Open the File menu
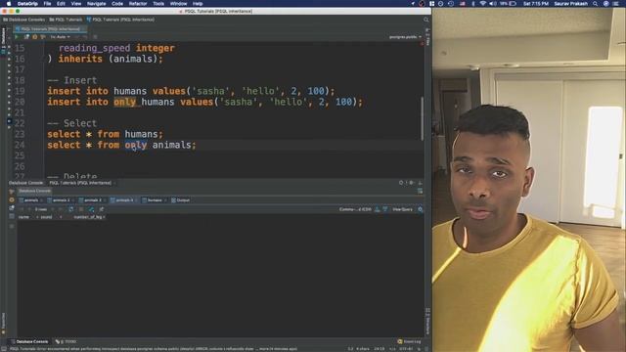 (47, 4)
